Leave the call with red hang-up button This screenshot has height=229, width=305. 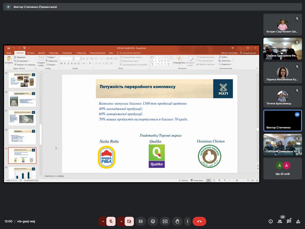tap(199, 221)
